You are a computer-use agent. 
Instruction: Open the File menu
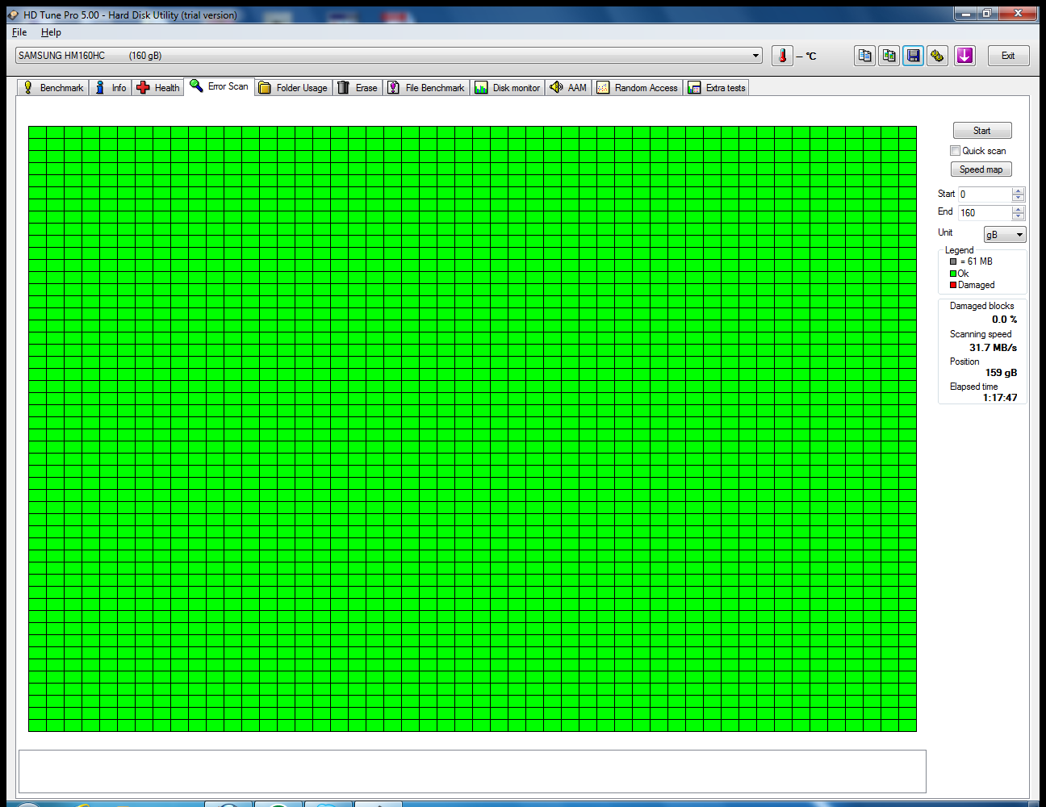point(19,32)
